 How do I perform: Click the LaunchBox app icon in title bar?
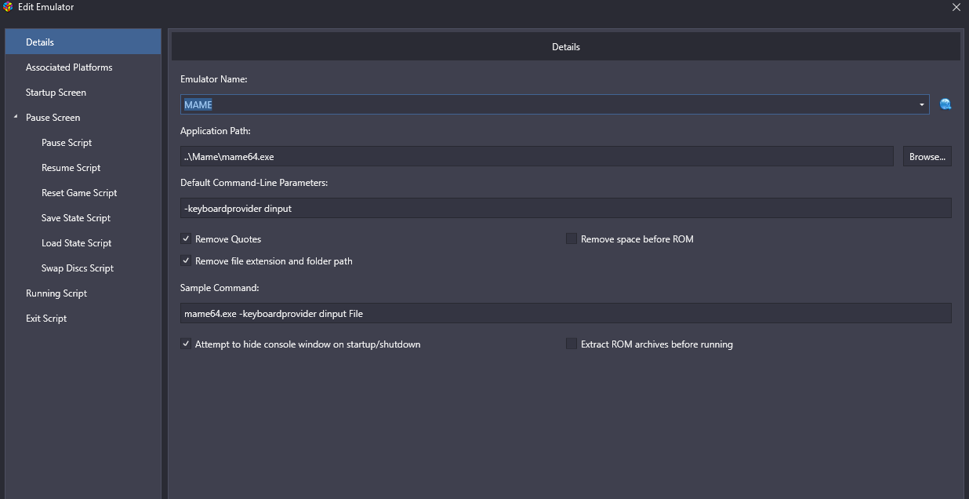(x=8, y=7)
